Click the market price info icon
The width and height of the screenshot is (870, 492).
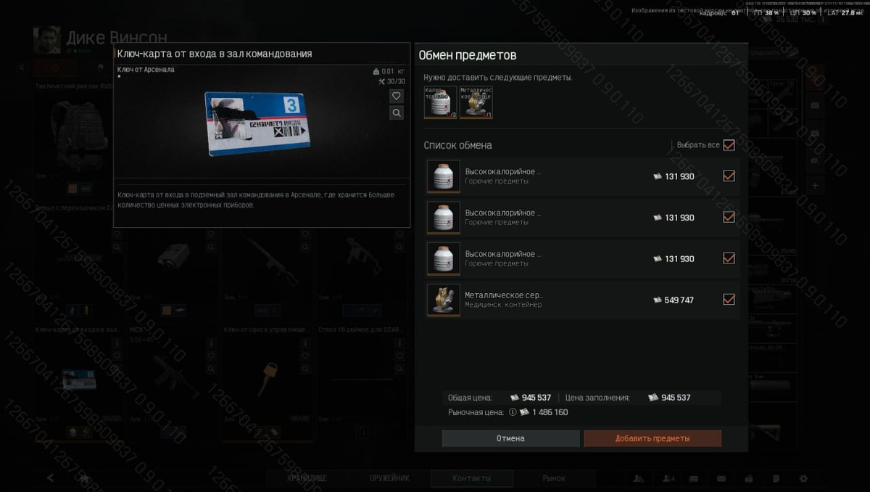tap(513, 412)
